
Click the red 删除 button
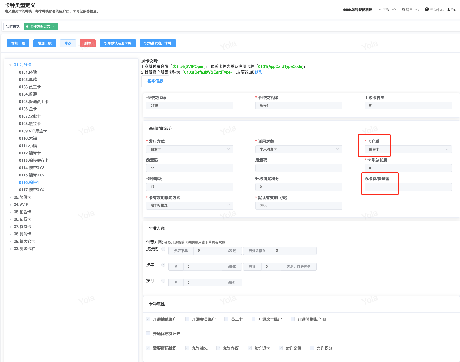pos(88,43)
